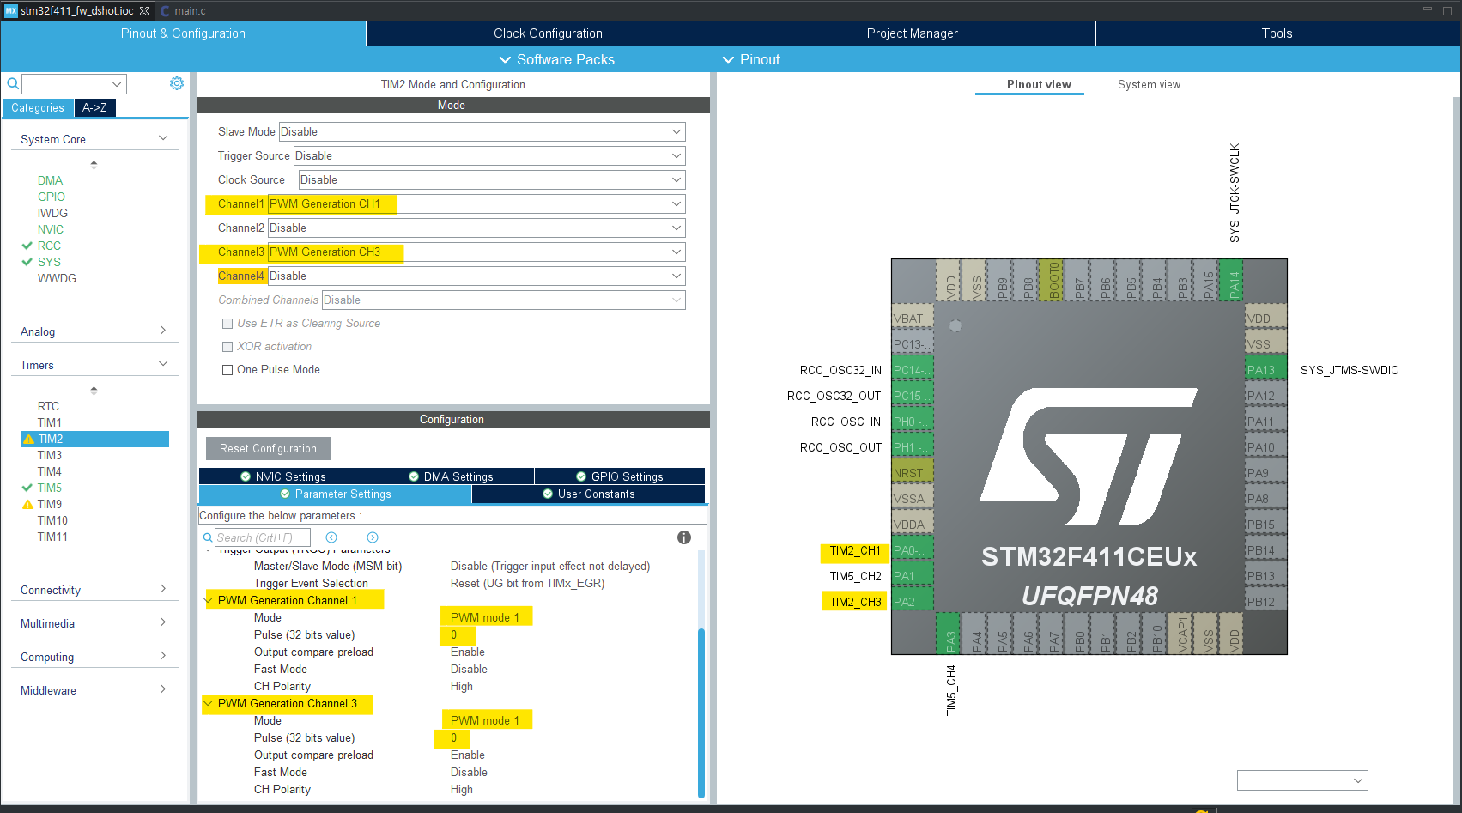
Task: Click the green check icon beside RCC
Action: point(27,246)
